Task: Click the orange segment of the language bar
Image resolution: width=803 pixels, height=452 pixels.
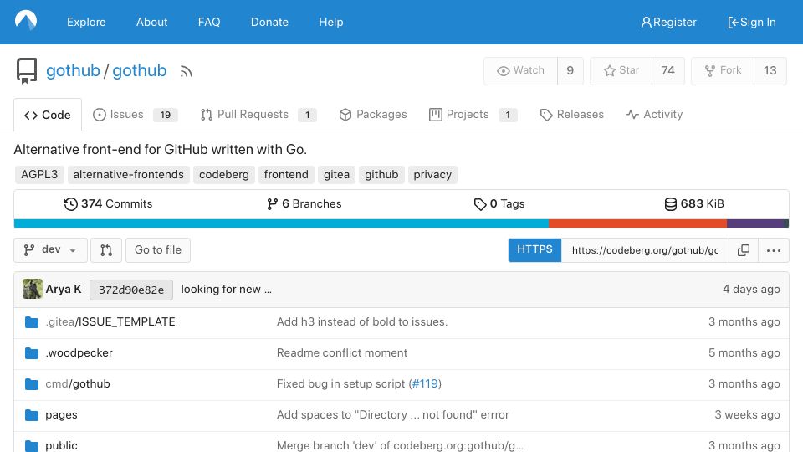Action: [x=637, y=223]
